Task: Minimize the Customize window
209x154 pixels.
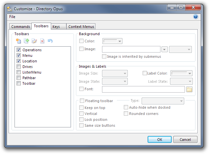Action: tap(172, 7)
